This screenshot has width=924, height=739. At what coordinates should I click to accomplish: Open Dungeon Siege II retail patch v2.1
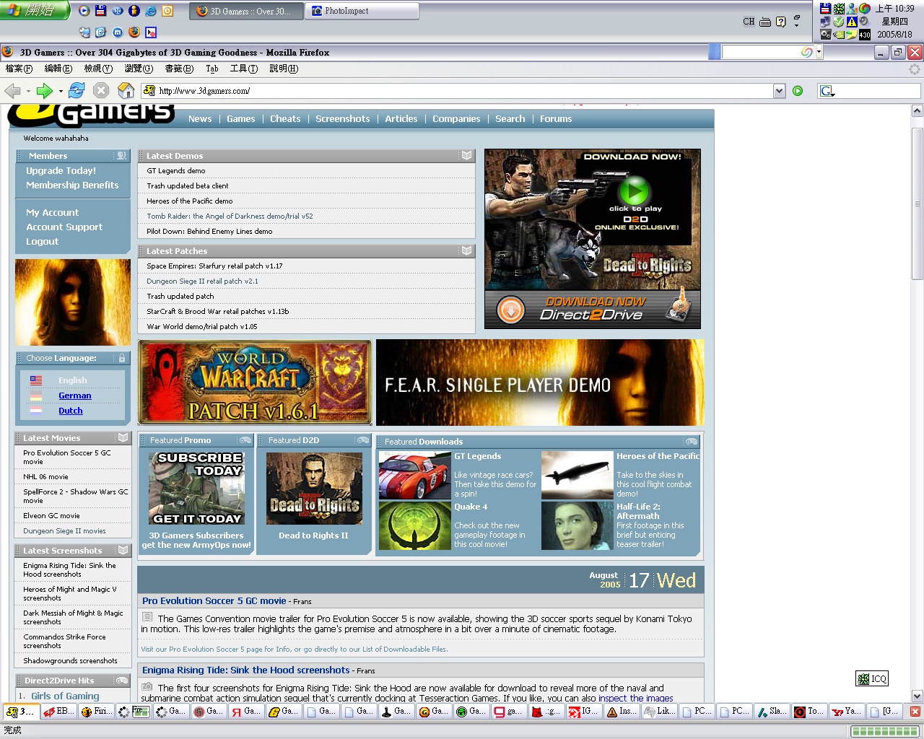click(x=202, y=281)
